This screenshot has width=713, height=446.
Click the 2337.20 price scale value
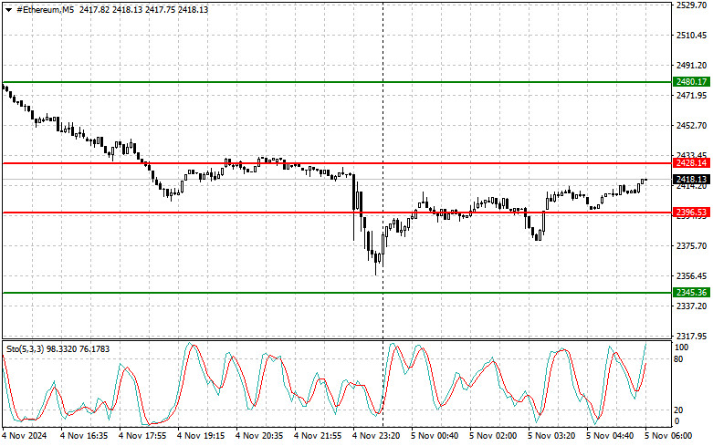pos(691,306)
